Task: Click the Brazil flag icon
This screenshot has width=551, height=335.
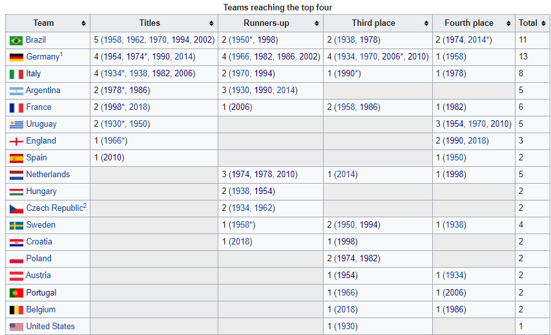Action: coord(16,41)
